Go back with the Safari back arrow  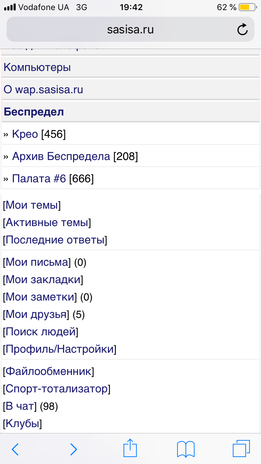click(15, 449)
